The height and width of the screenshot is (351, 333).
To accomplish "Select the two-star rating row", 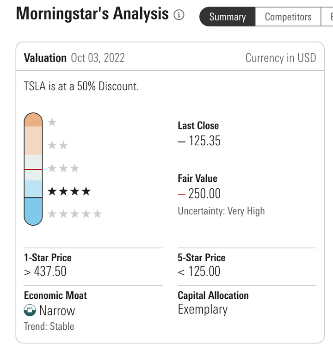I will point(58,145).
